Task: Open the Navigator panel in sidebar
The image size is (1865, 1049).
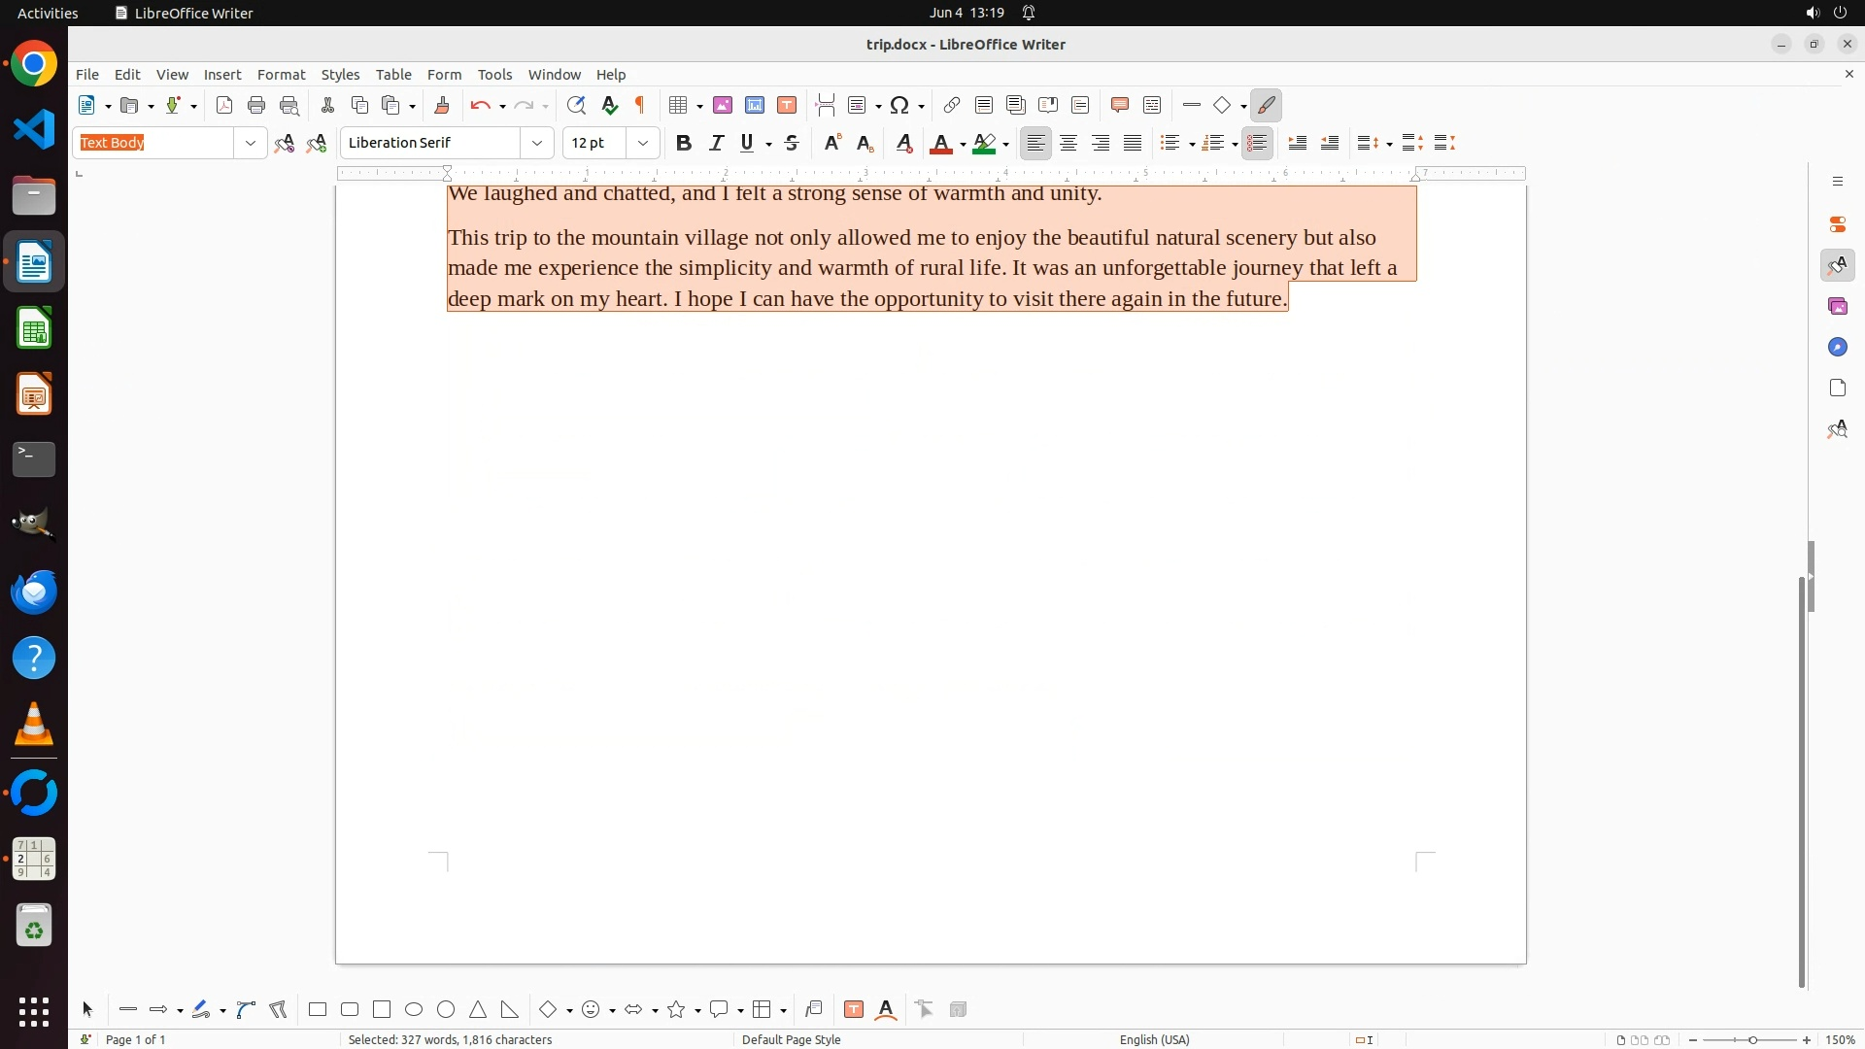Action: 1837,347
